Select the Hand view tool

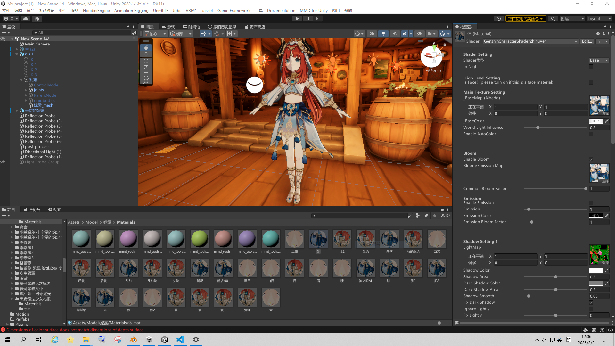tap(146, 47)
